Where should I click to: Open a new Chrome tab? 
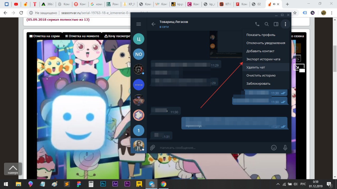287,4
